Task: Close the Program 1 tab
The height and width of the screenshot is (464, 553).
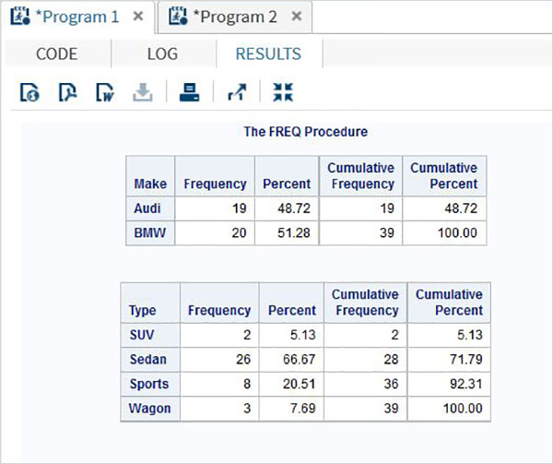Action: 137,17
